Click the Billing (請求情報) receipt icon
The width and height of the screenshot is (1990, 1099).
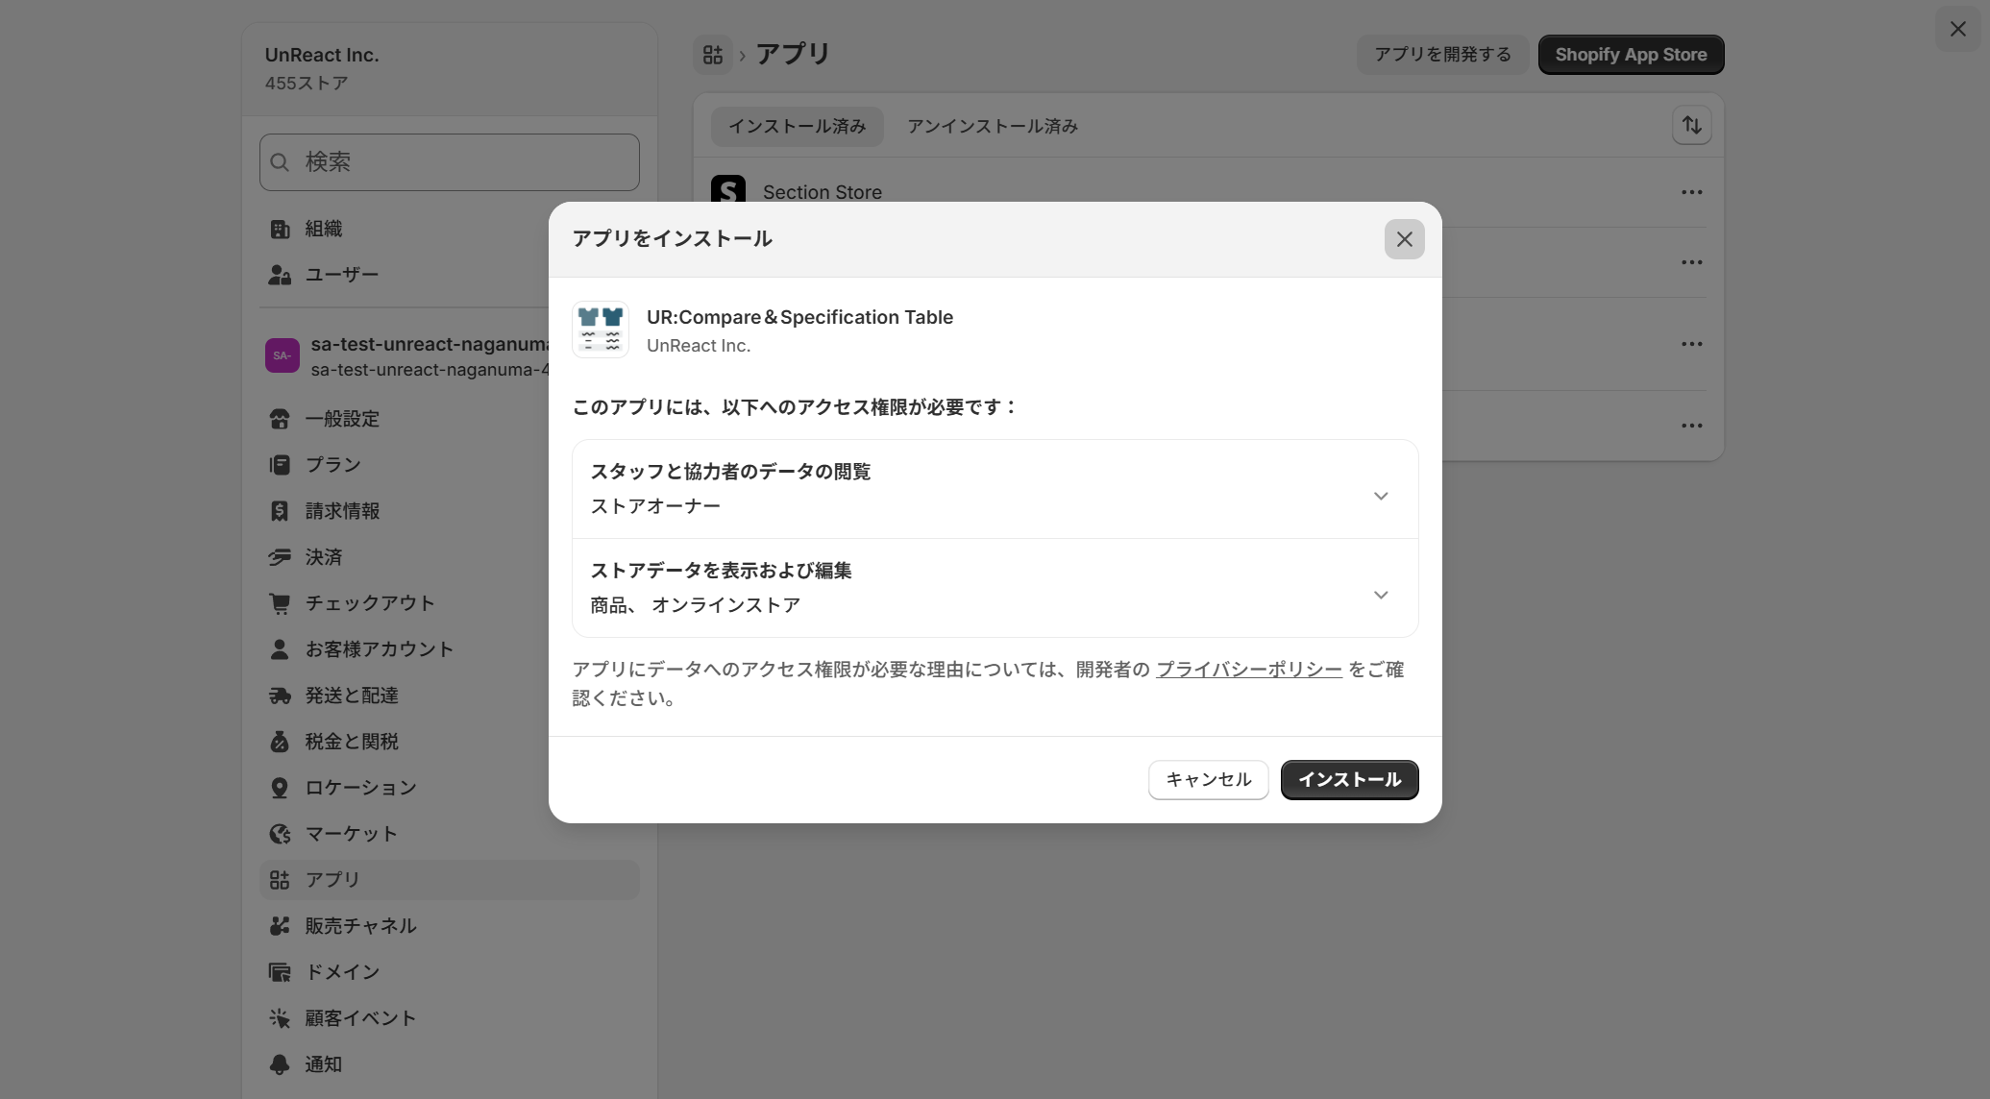[280, 511]
